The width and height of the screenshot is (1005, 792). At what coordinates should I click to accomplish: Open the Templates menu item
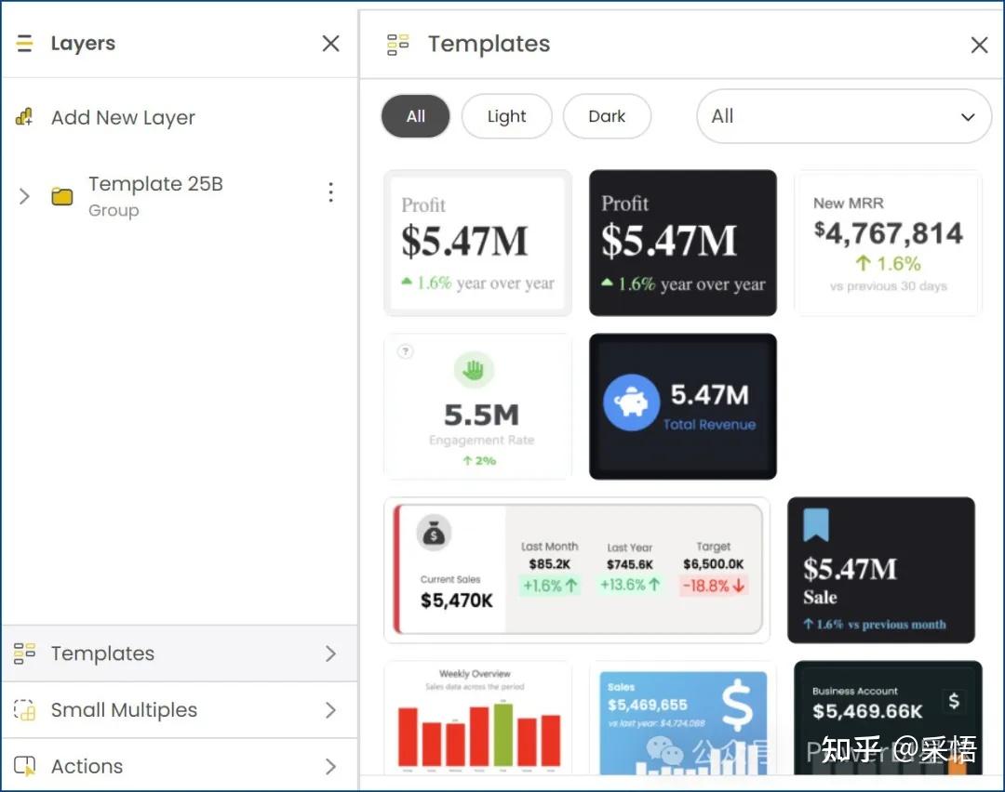(x=180, y=653)
